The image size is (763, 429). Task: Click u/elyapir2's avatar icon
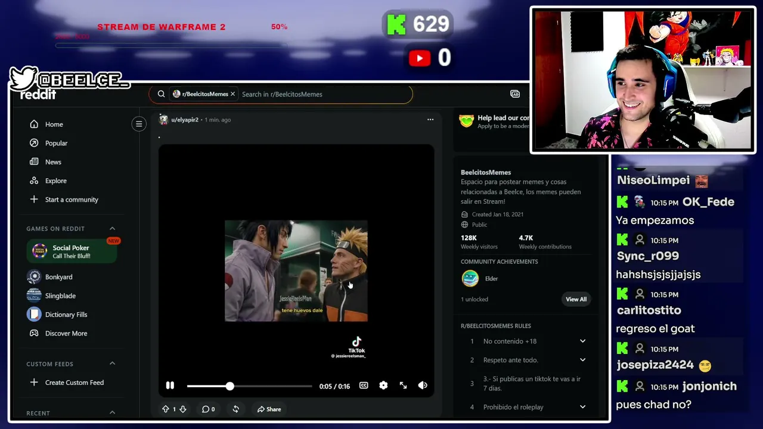point(163,120)
